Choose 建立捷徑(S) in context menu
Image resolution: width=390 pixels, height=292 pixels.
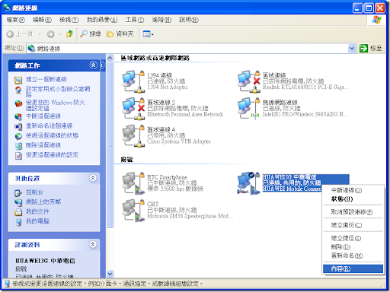coord(353,238)
